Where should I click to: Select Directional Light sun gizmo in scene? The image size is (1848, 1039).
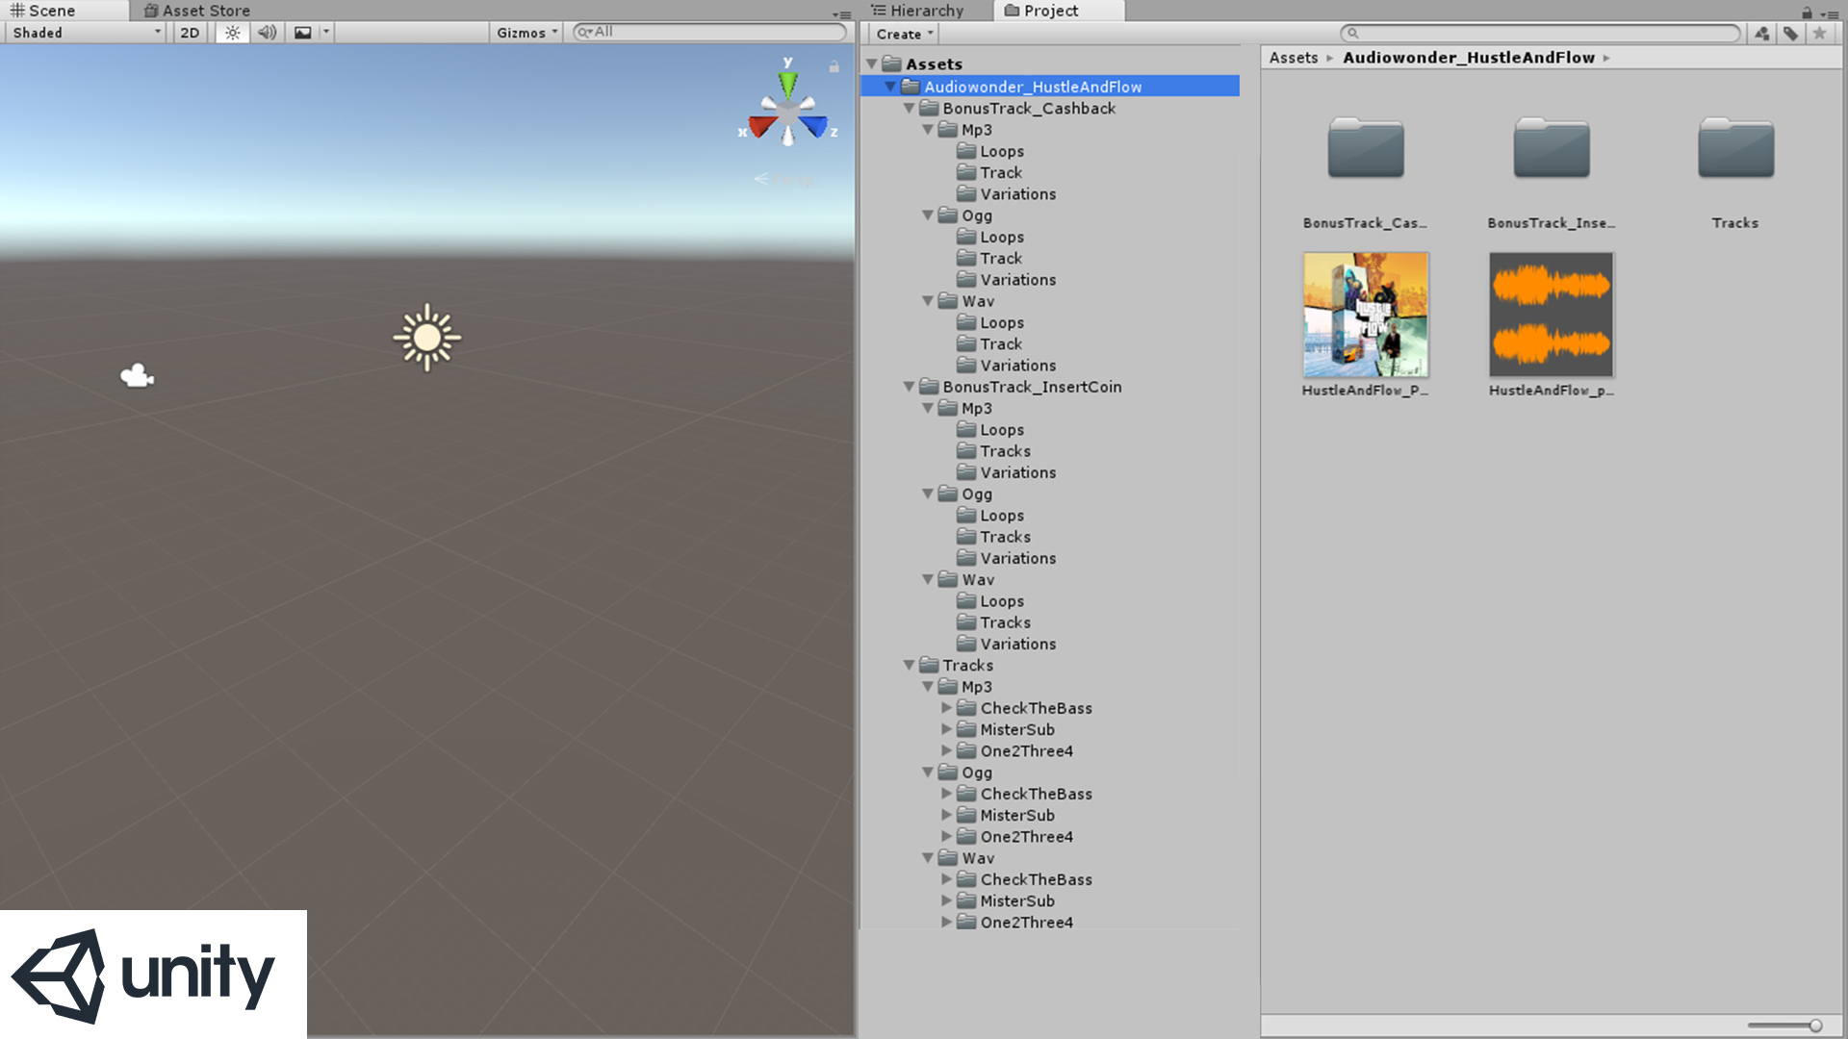[x=427, y=338]
